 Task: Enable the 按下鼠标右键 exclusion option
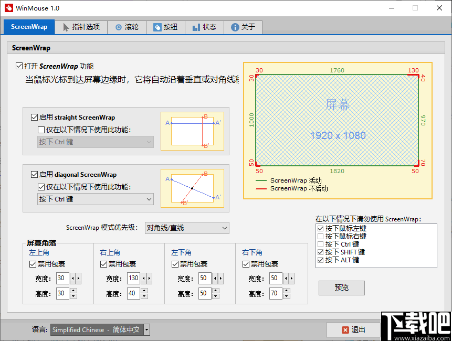320,236
